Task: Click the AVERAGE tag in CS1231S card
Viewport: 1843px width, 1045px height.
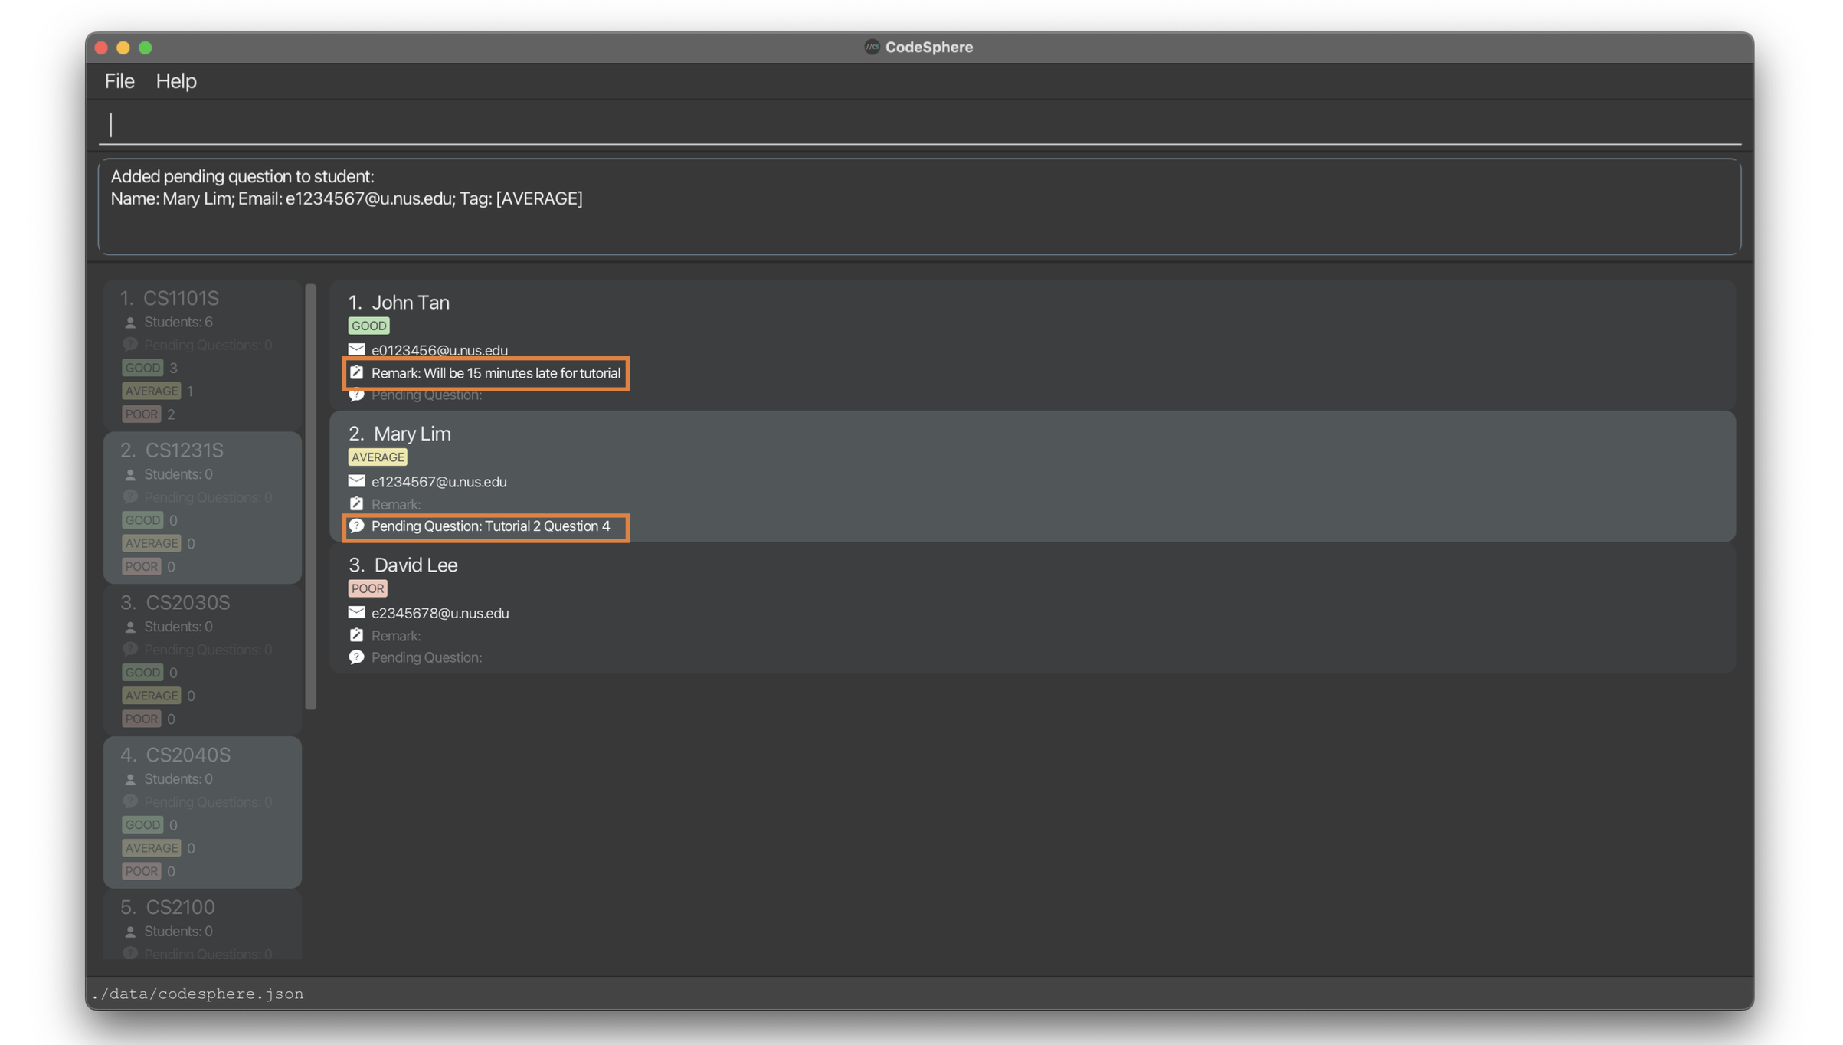Action: click(x=152, y=543)
